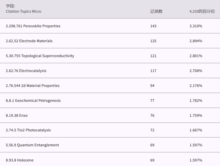Click the Citation Topics Micro field header

pos(24,11)
